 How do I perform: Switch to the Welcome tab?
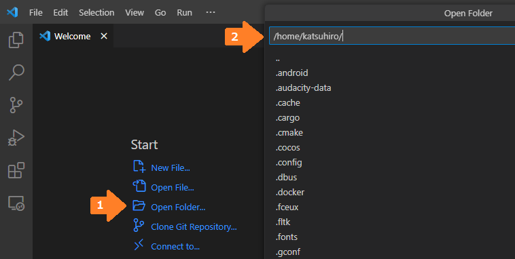coord(72,36)
